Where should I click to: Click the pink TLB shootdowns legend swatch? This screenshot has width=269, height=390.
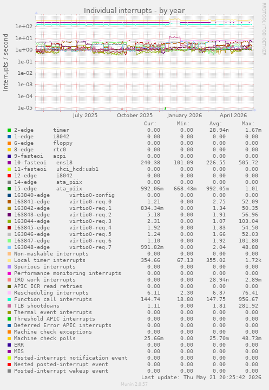pyautogui.click(x=9, y=306)
